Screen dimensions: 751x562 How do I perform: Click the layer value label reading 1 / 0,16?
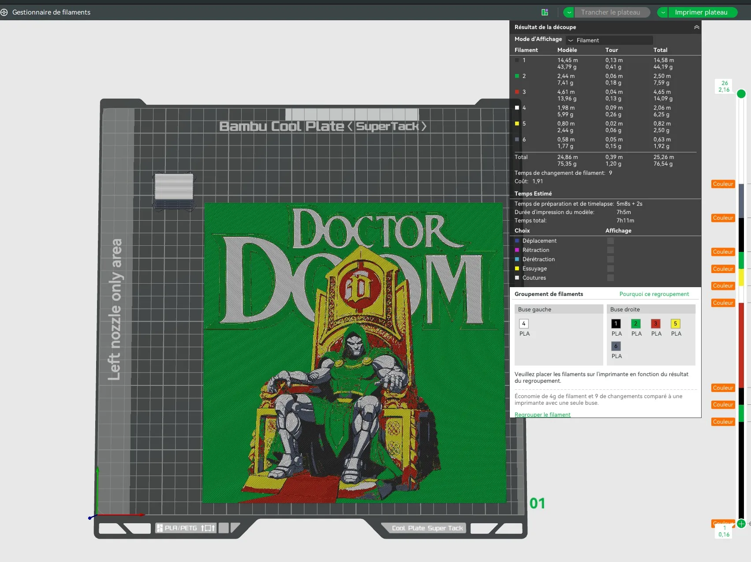(724, 531)
